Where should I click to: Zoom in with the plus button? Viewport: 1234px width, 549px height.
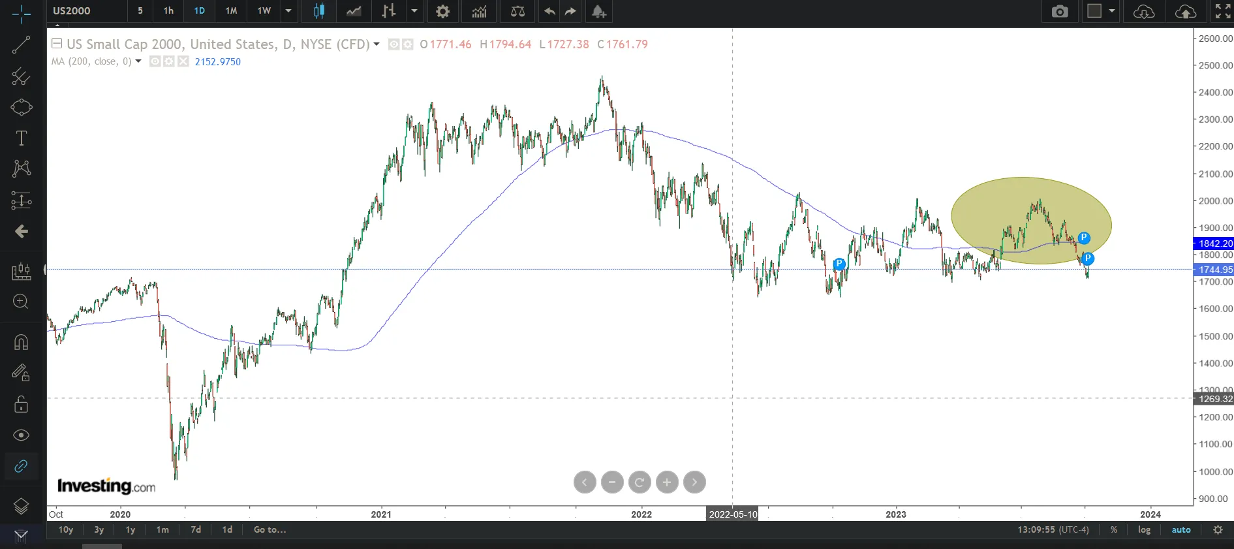click(x=667, y=482)
